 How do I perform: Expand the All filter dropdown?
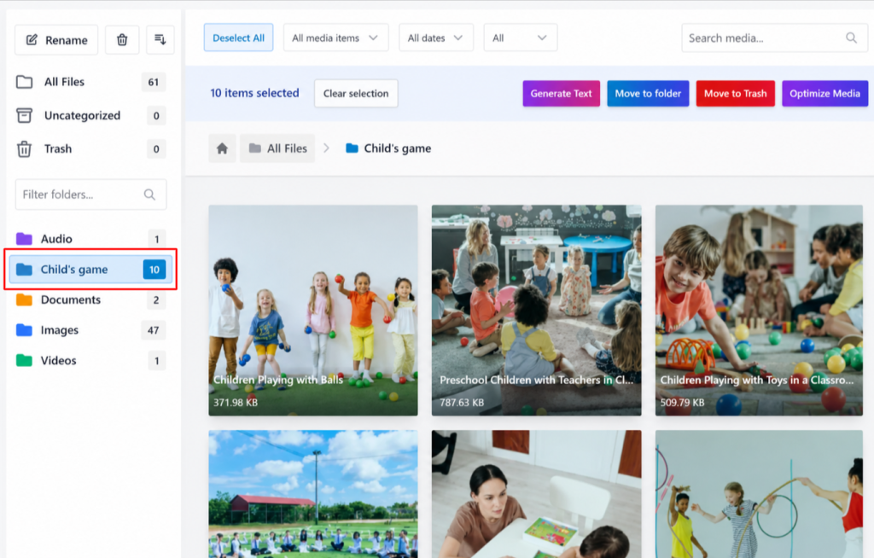pos(520,38)
